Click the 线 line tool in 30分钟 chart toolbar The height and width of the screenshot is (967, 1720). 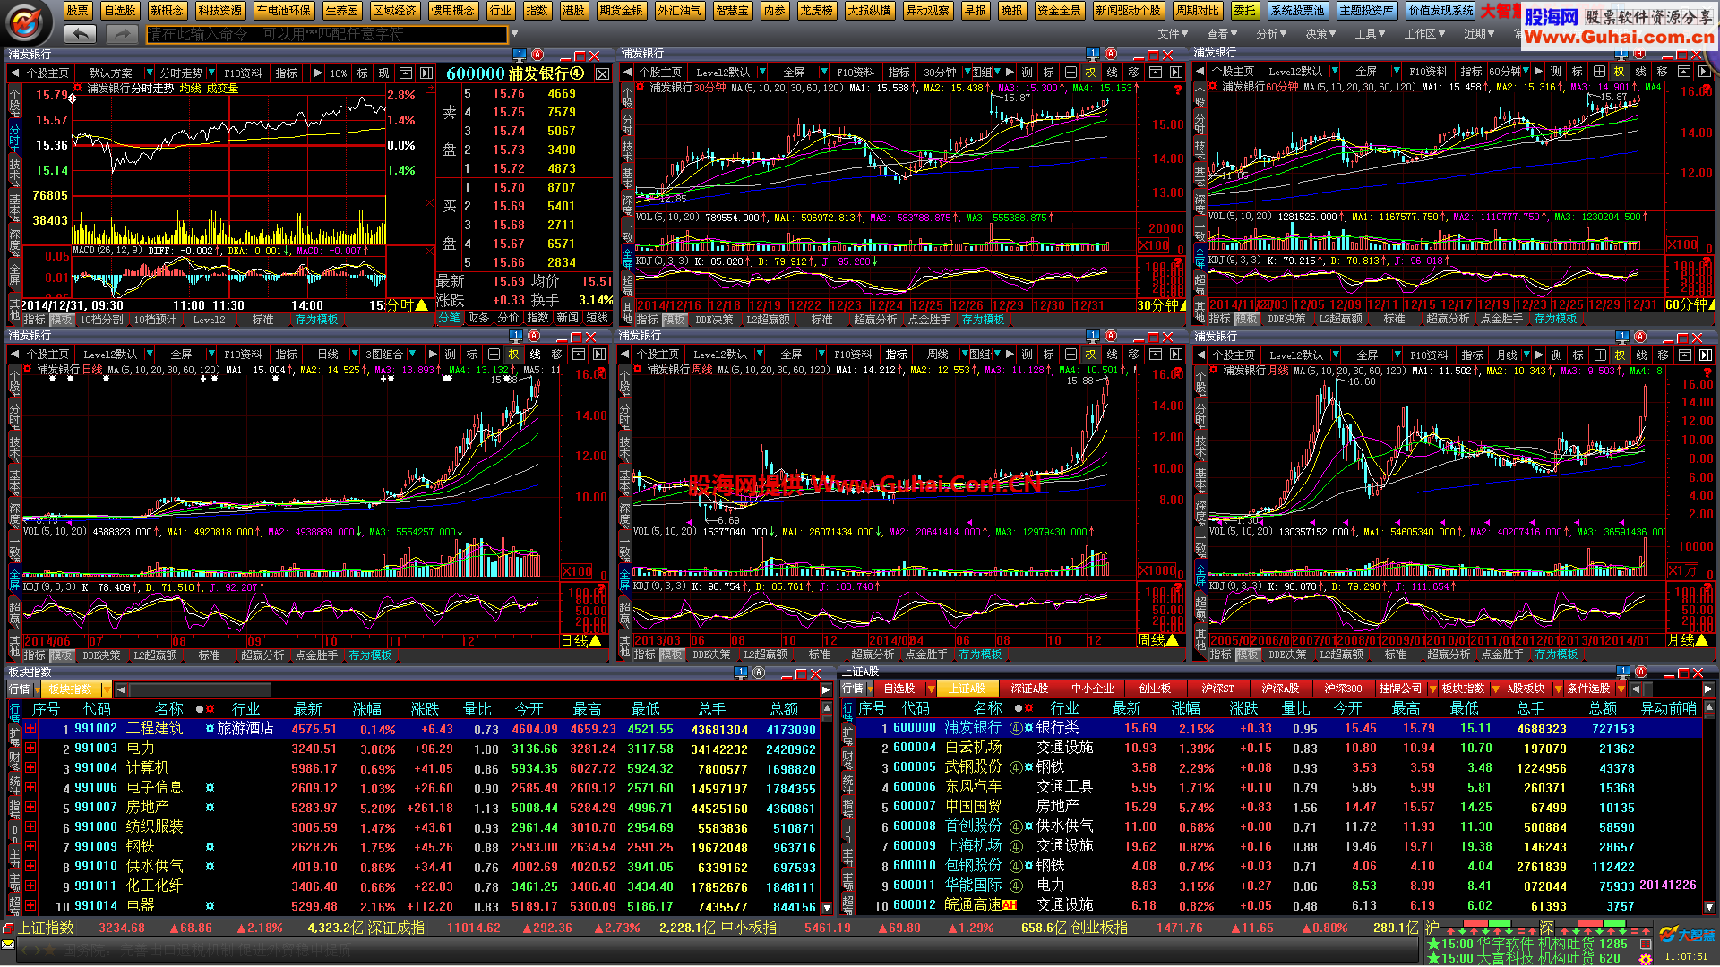click(1113, 72)
